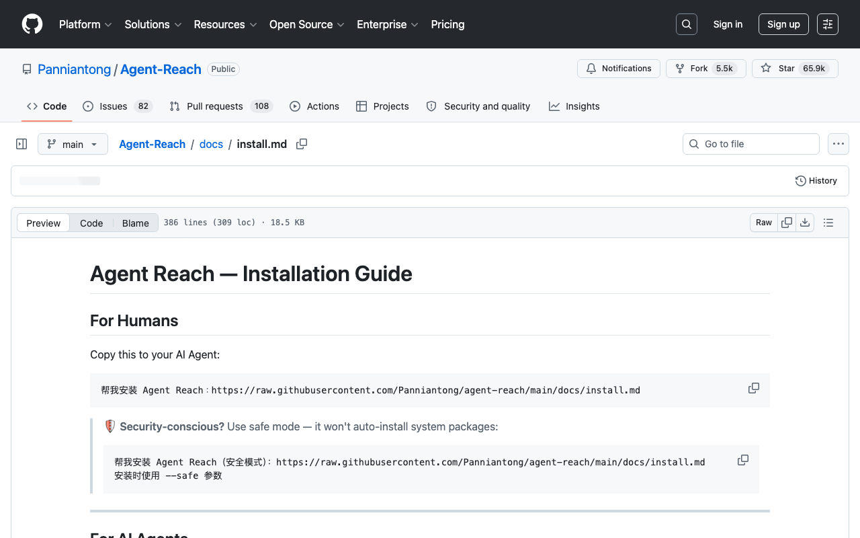
Task: Click the Sign up button
Action: pyautogui.click(x=783, y=24)
